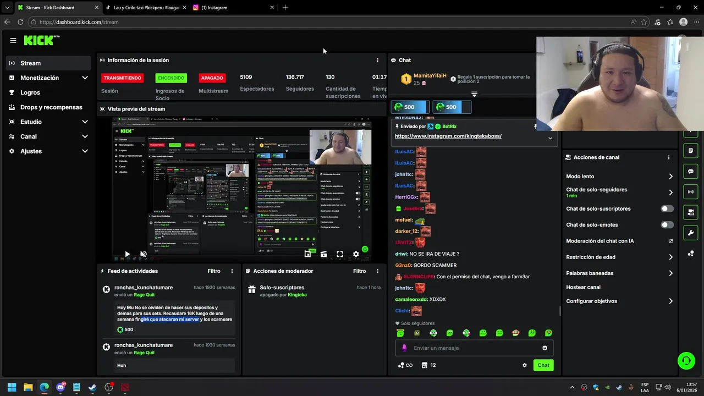
Task: Open the Stream sidebar section
Action: pos(48,63)
